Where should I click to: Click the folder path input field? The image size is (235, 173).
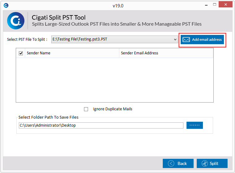point(101,125)
